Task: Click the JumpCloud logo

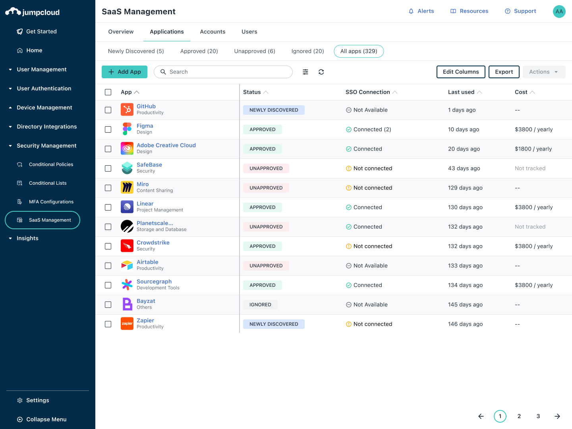Action: pos(32,12)
